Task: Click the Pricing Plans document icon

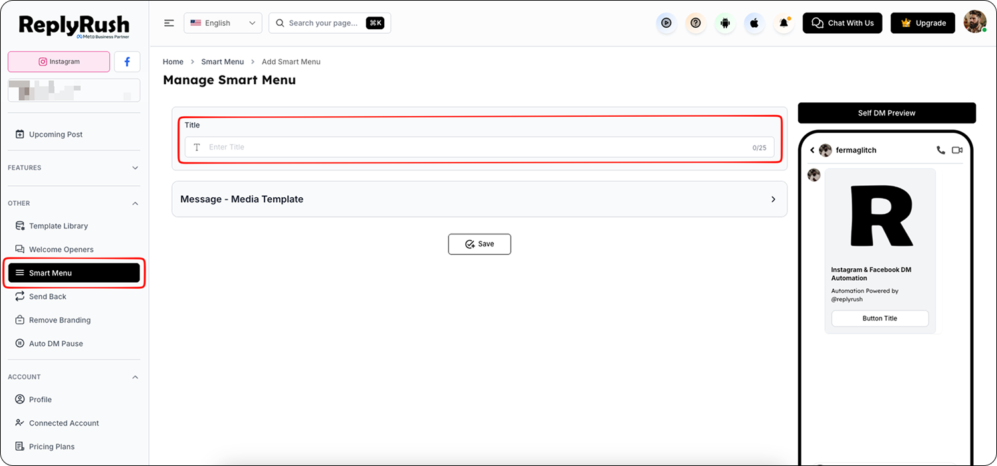Action: point(20,447)
